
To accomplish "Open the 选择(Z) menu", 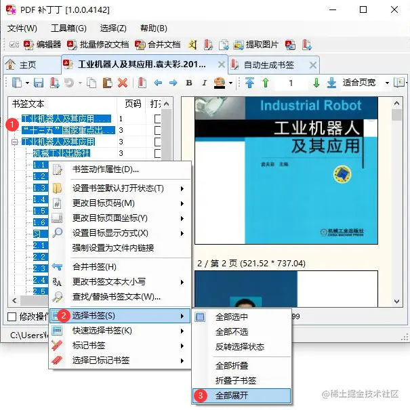I will tap(113, 28).
